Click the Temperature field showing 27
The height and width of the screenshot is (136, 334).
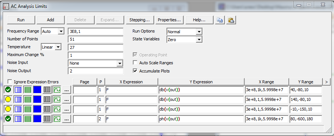coord(95,47)
